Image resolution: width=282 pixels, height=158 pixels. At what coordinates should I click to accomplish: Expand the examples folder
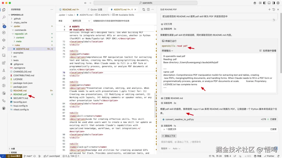tap(18, 52)
